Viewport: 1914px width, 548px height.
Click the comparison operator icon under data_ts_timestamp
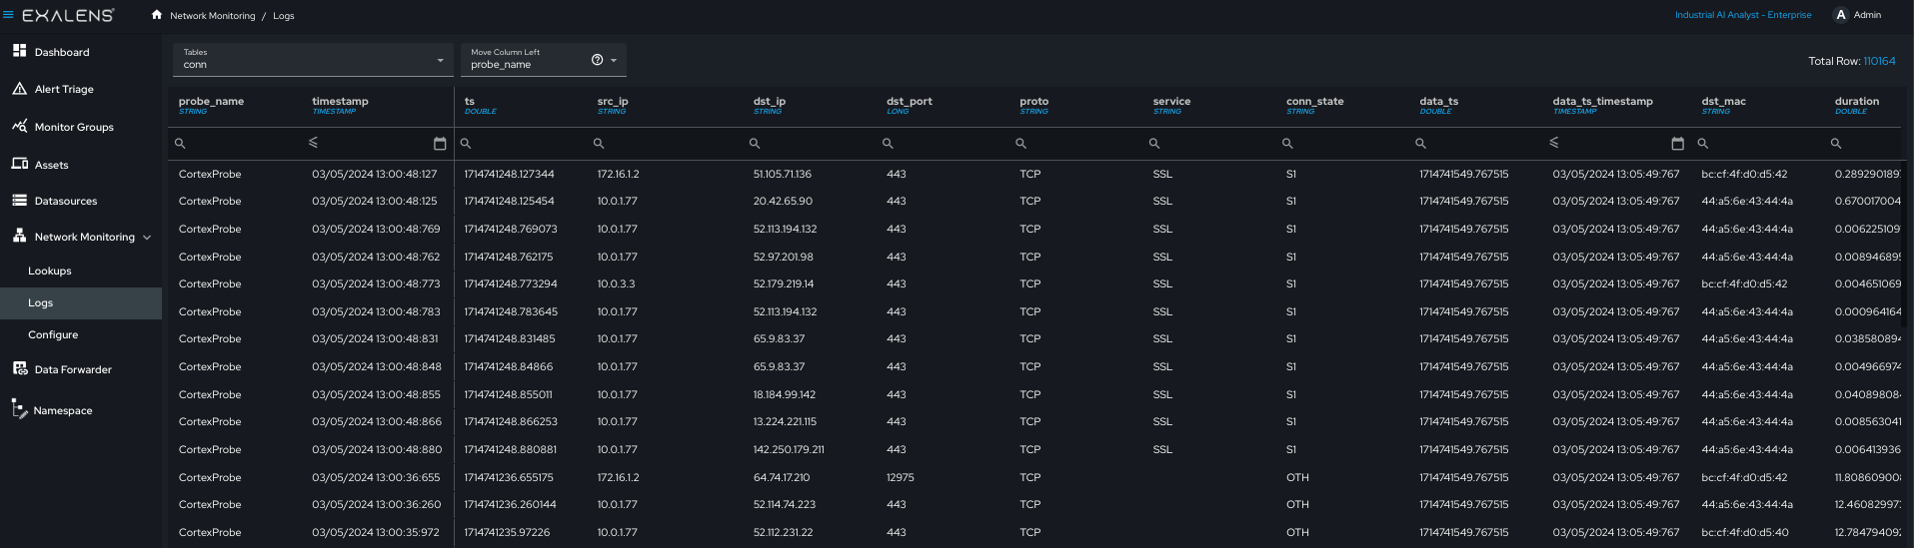[x=1553, y=143]
